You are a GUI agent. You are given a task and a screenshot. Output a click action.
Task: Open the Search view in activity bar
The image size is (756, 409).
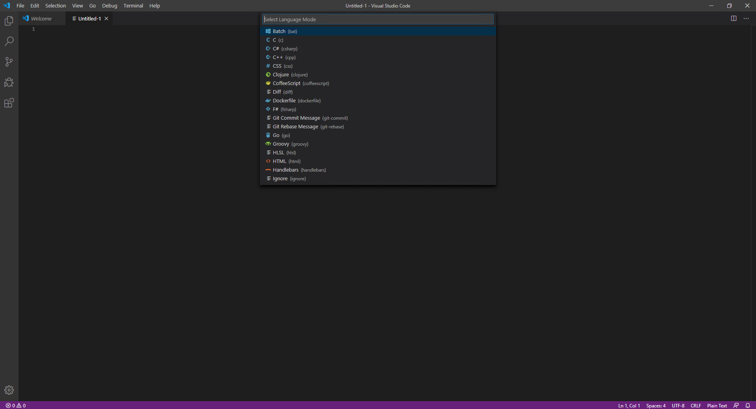(9, 41)
